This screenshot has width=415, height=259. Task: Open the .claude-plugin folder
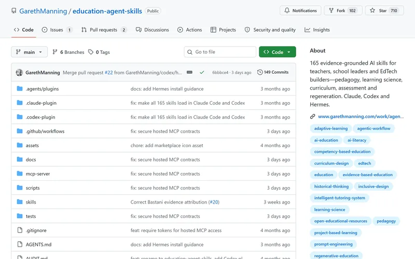[41, 103]
